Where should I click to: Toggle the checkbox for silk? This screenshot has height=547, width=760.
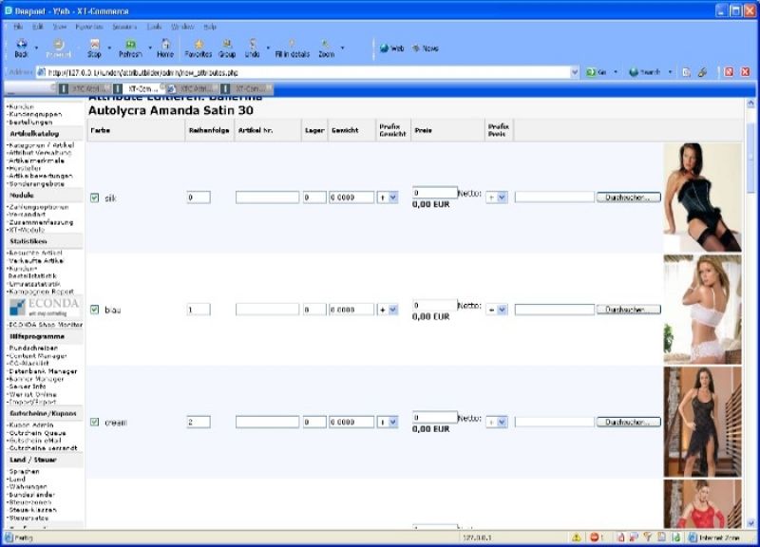click(x=94, y=198)
